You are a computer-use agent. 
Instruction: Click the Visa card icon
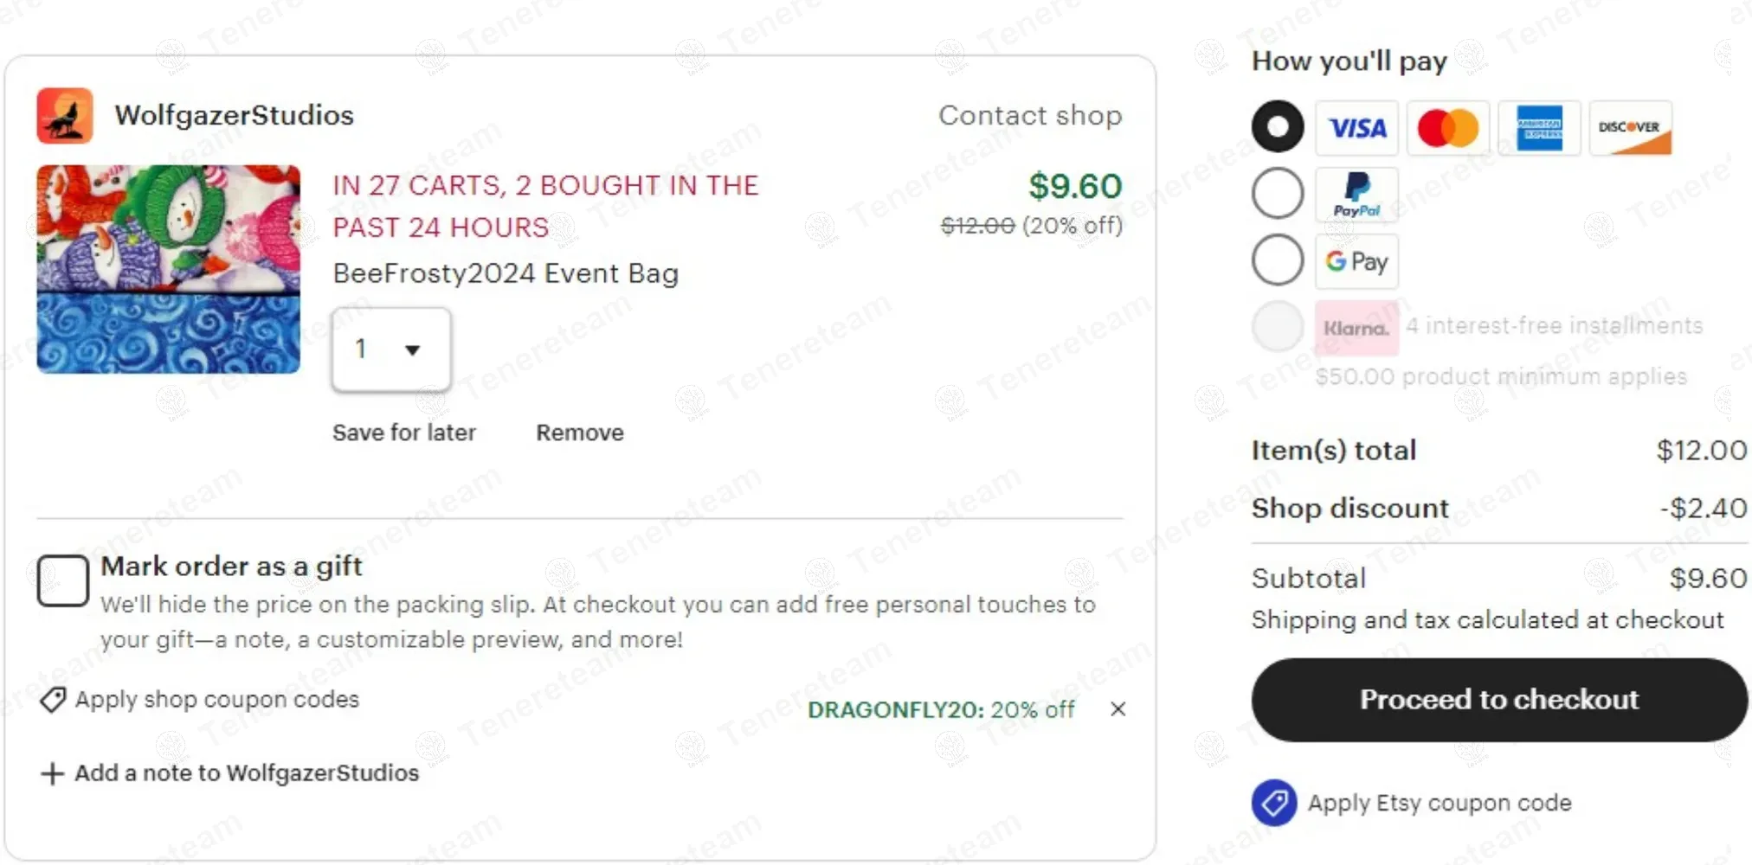point(1356,128)
